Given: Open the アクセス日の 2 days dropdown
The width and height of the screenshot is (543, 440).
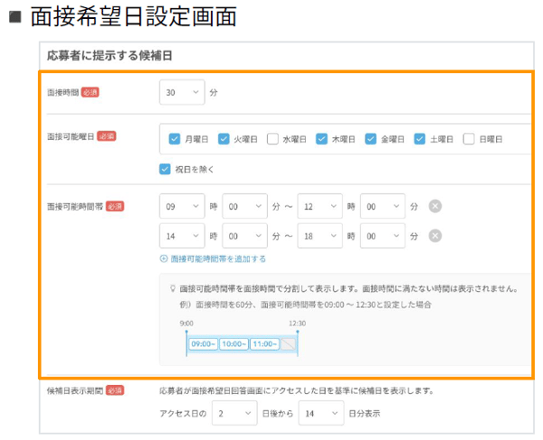Looking at the screenshot, I should tap(234, 413).
